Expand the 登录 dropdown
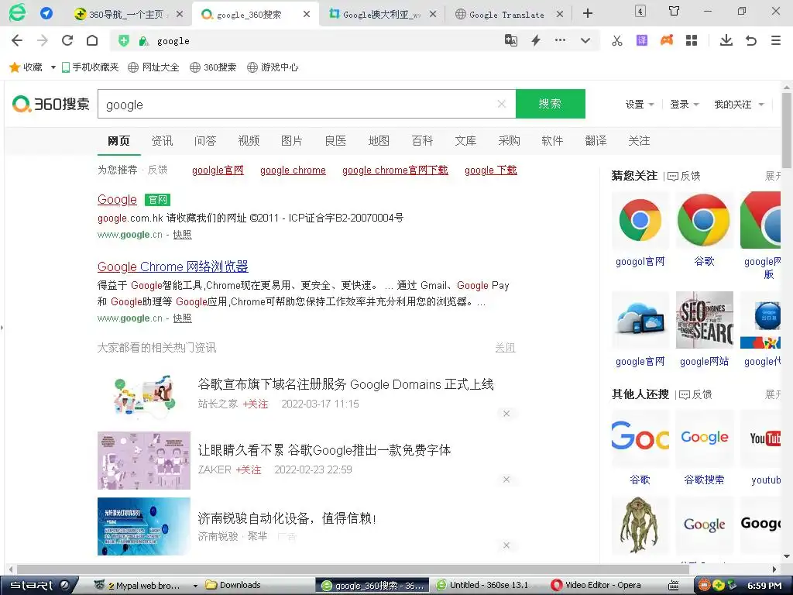 [685, 105]
